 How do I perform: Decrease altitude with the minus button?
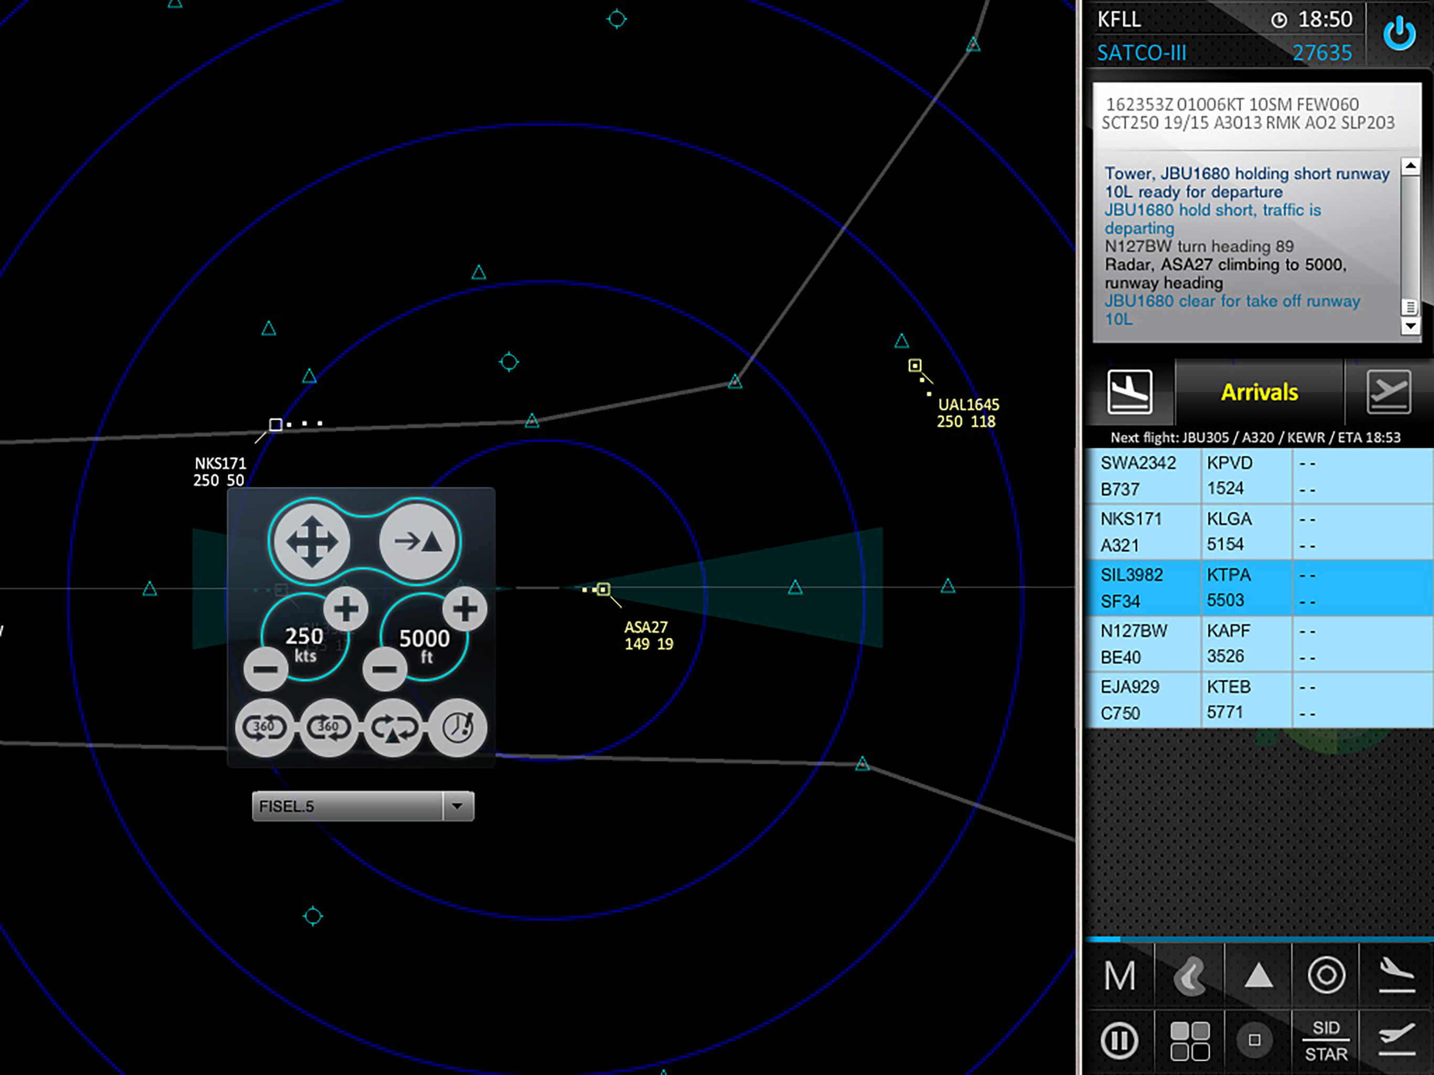pyautogui.click(x=384, y=669)
